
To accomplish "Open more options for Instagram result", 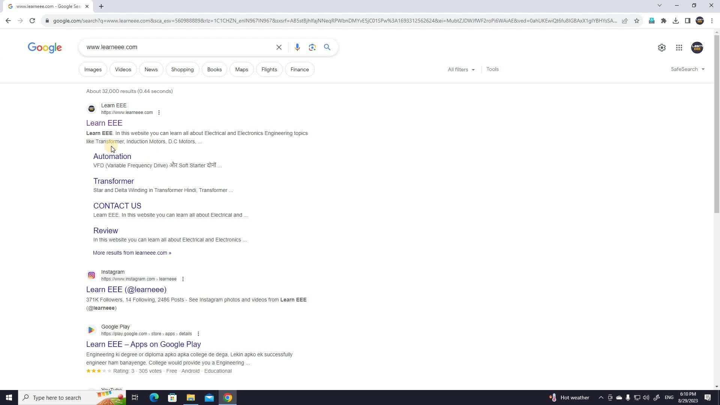I will pyautogui.click(x=183, y=279).
